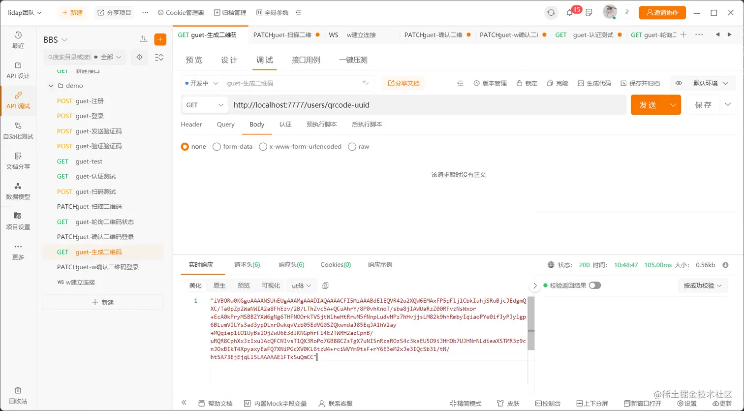The height and width of the screenshot is (411, 744).
Task: Select the form-data body type radio
Action: tap(217, 147)
